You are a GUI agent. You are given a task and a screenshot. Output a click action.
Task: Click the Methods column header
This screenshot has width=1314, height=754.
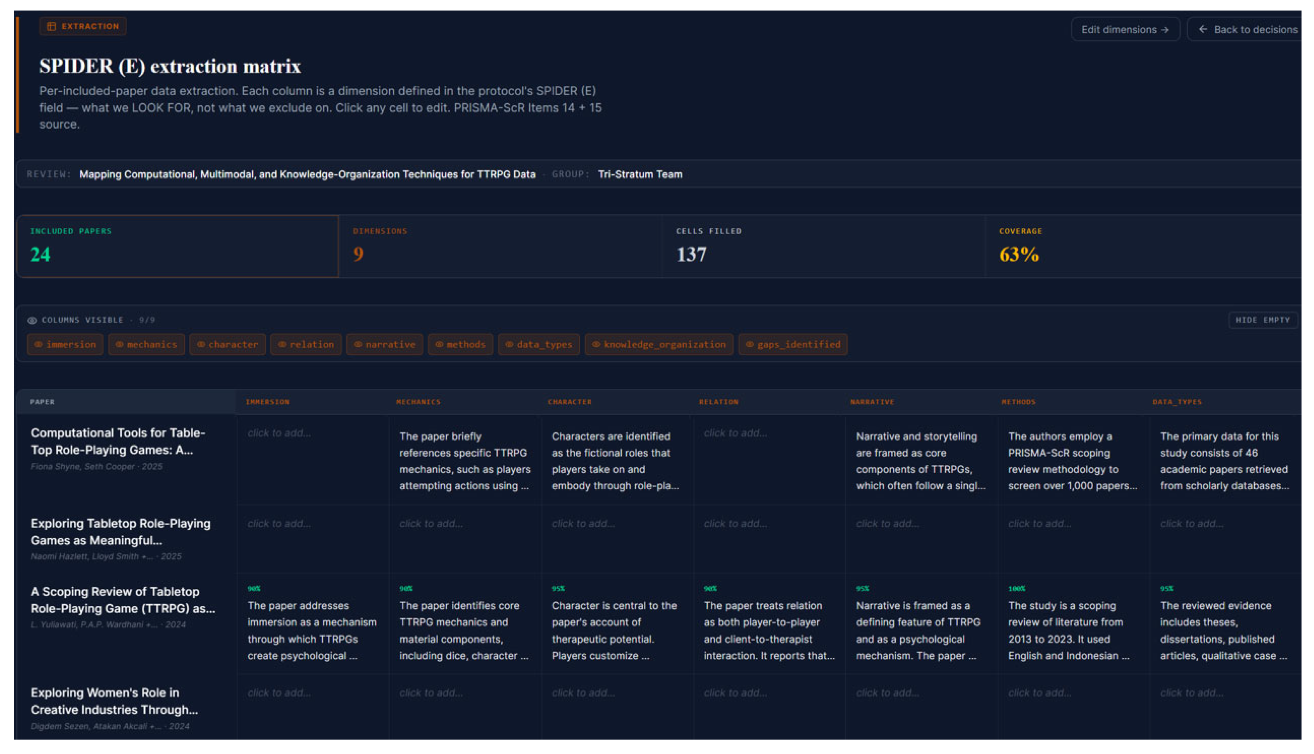pyautogui.click(x=1018, y=402)
